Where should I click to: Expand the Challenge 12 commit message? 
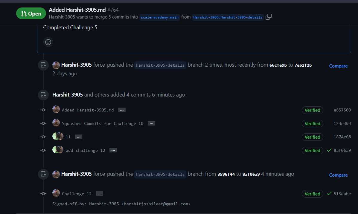point(99,193)
